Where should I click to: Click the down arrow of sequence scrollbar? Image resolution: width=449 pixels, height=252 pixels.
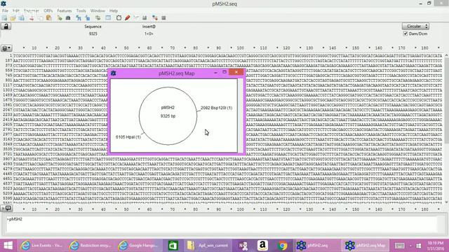click(x=446, y=202)
